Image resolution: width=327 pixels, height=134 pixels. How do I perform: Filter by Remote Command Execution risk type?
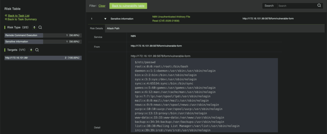click(43, 35)
